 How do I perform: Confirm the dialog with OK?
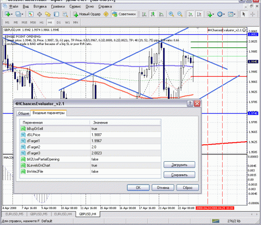coord(138,188)
